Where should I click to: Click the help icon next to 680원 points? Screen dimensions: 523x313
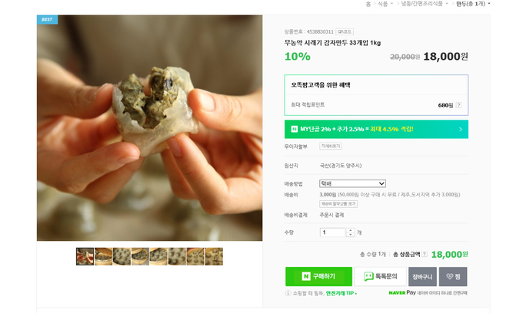pos(458,105)
